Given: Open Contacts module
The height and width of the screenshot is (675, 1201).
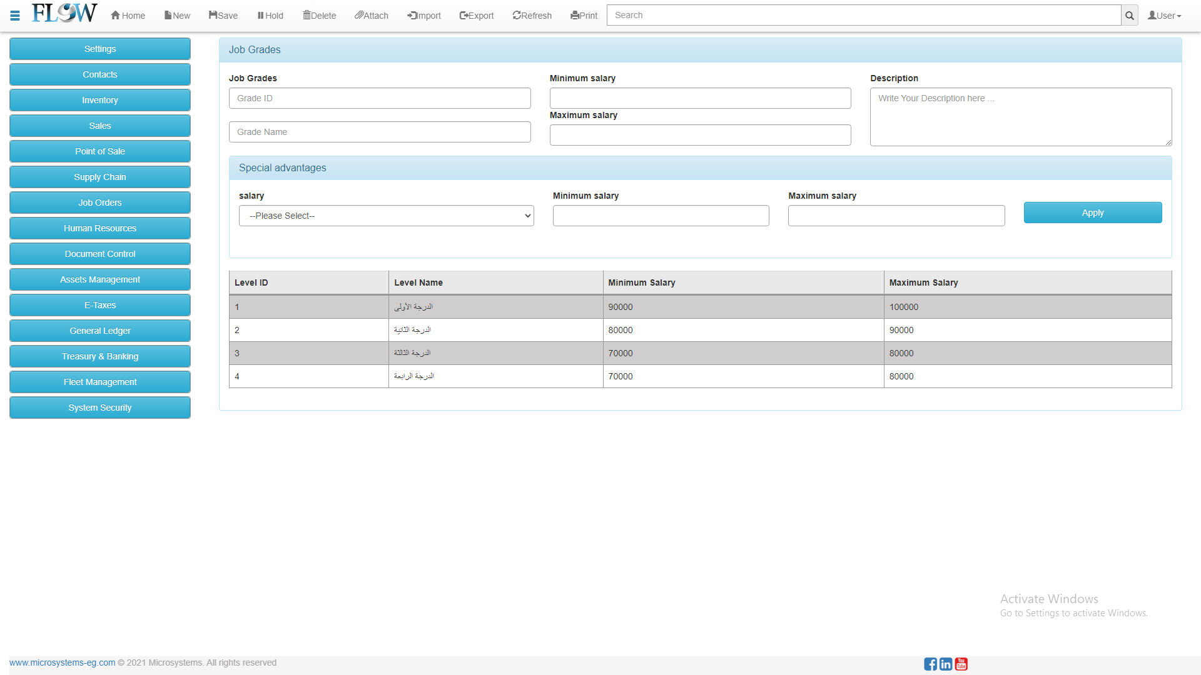Looking at the screenshot, I should pyautogui.click(x=100, y=74).
